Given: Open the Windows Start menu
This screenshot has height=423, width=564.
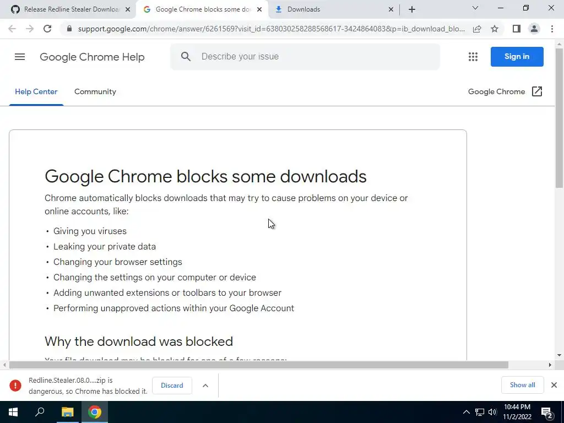Looking at the screenshot, I should [13, 412].
